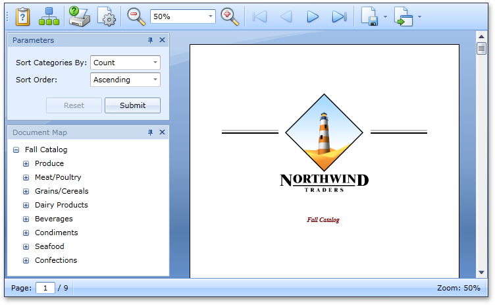This screenshot has height=305, width=495.
Task: Expand the Grains/Cereals node
Action: pyautogui.click(x=26, y=192)
